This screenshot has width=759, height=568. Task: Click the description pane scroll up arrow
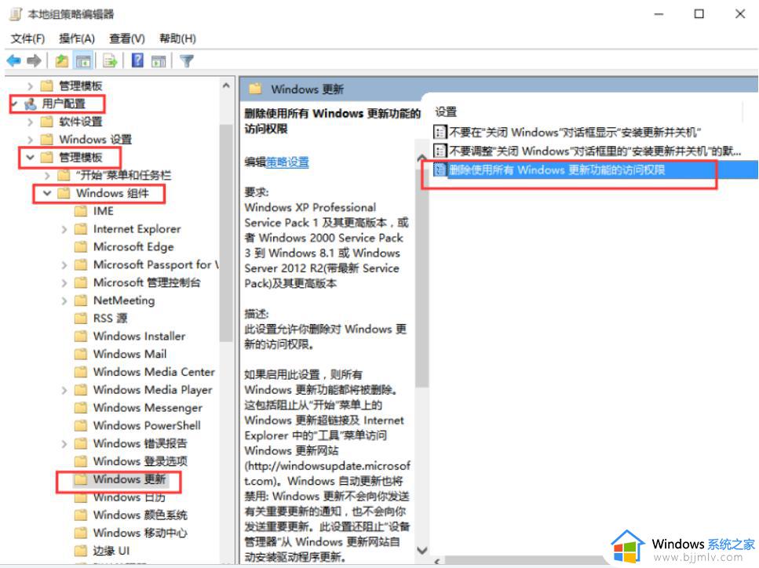[422, 157]
